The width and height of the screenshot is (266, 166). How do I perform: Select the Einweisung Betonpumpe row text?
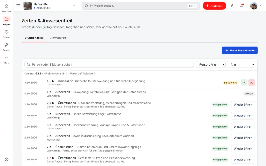(109, 92)
